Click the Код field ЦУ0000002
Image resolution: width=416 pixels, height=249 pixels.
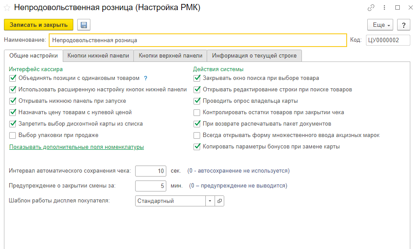pos(388,40)
